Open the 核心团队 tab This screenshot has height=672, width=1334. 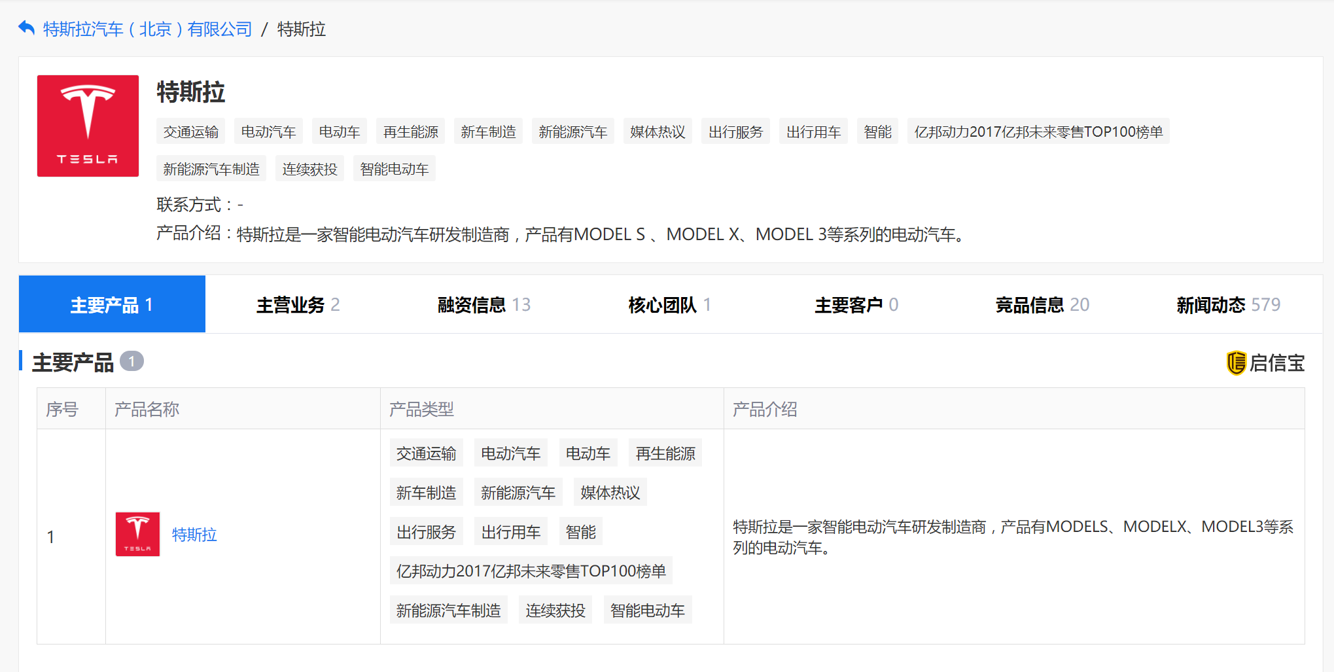click(670, 304)
